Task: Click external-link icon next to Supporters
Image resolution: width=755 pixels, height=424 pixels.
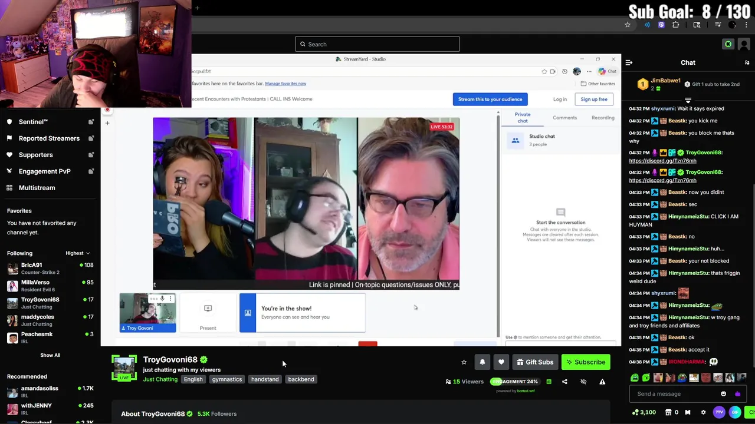Action: pyautogui.click(x=91, y=155)
